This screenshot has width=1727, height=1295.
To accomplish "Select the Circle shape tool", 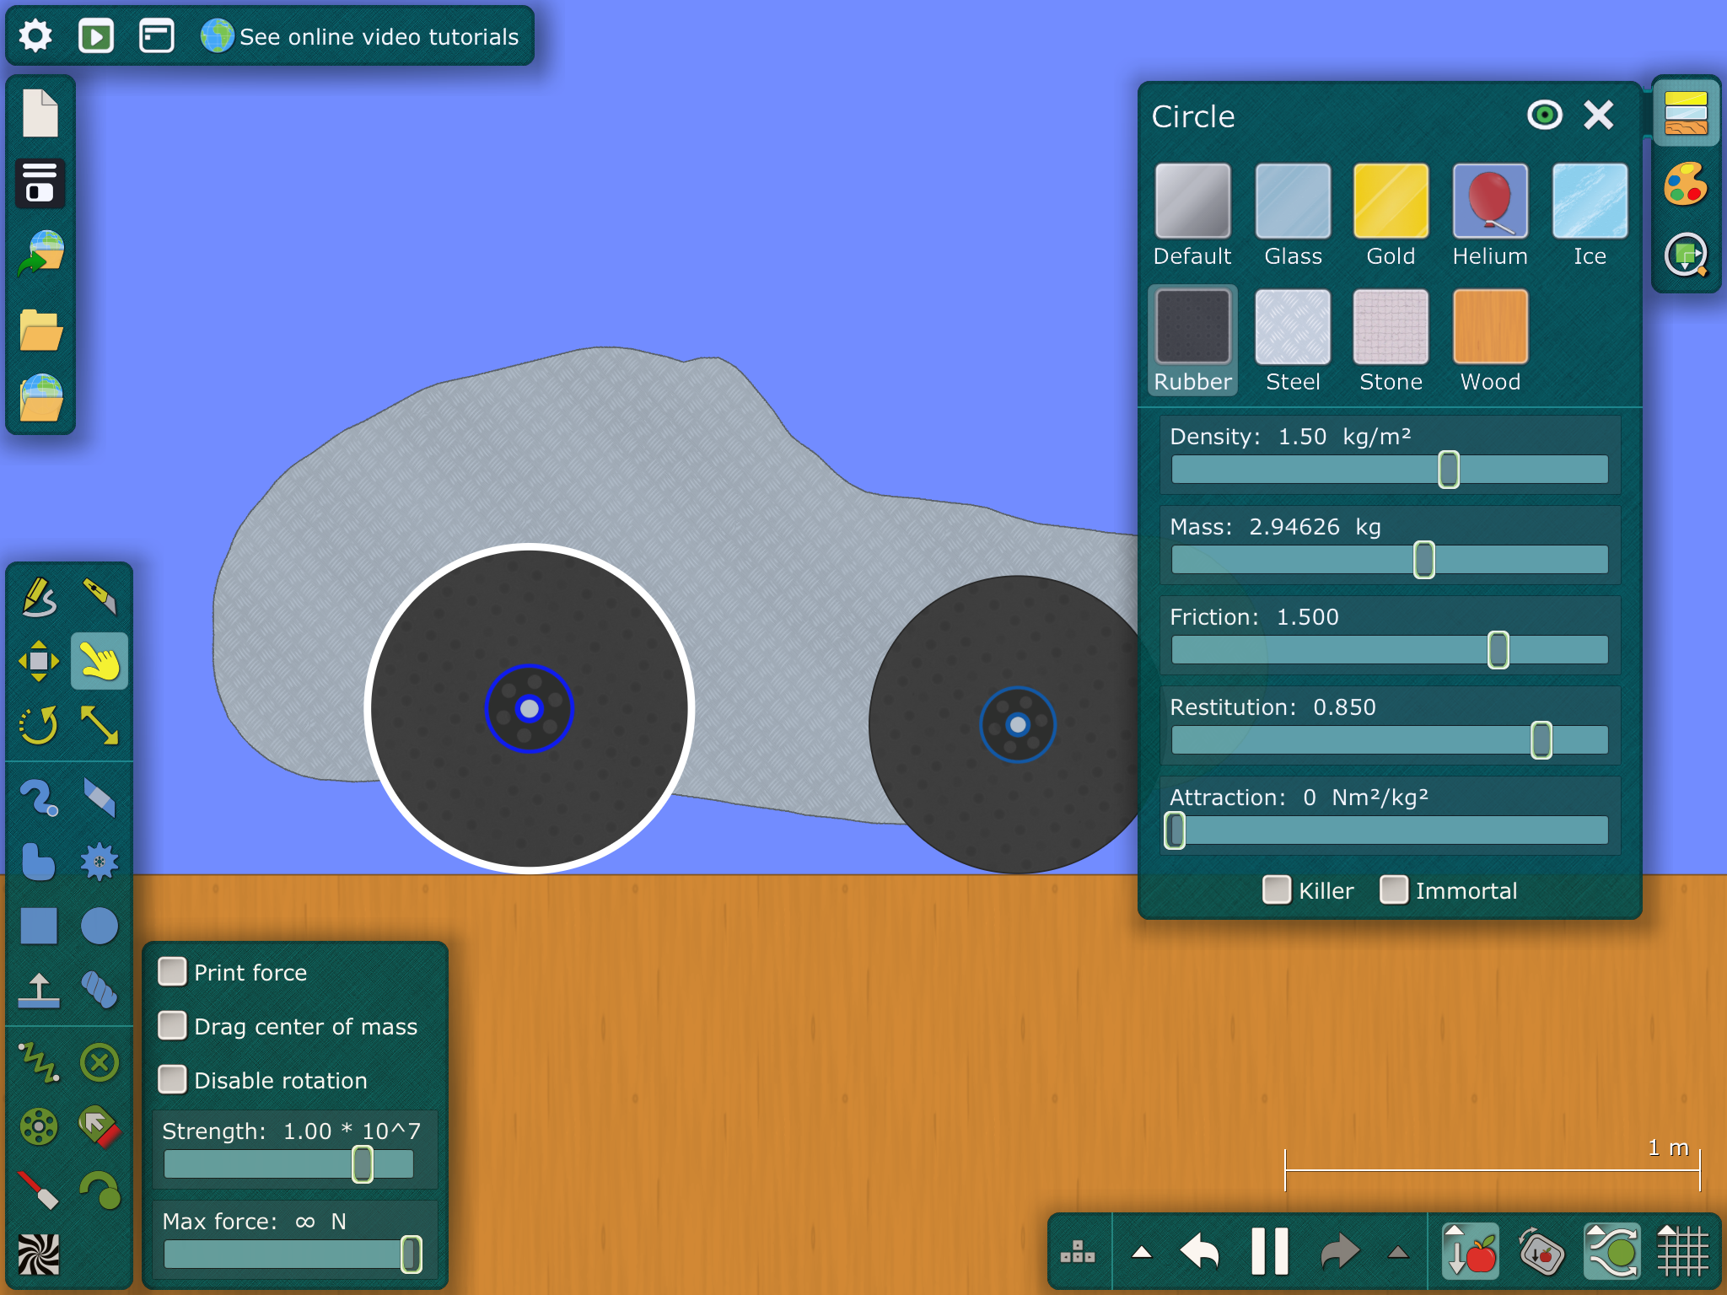I will click(100, 926).
